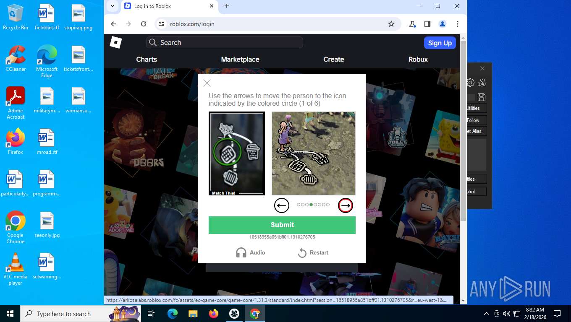Click Chrome icon on the taskbar
Viewport: 571px width, 322px height.
pyautogui.click(x=255, y=314)
